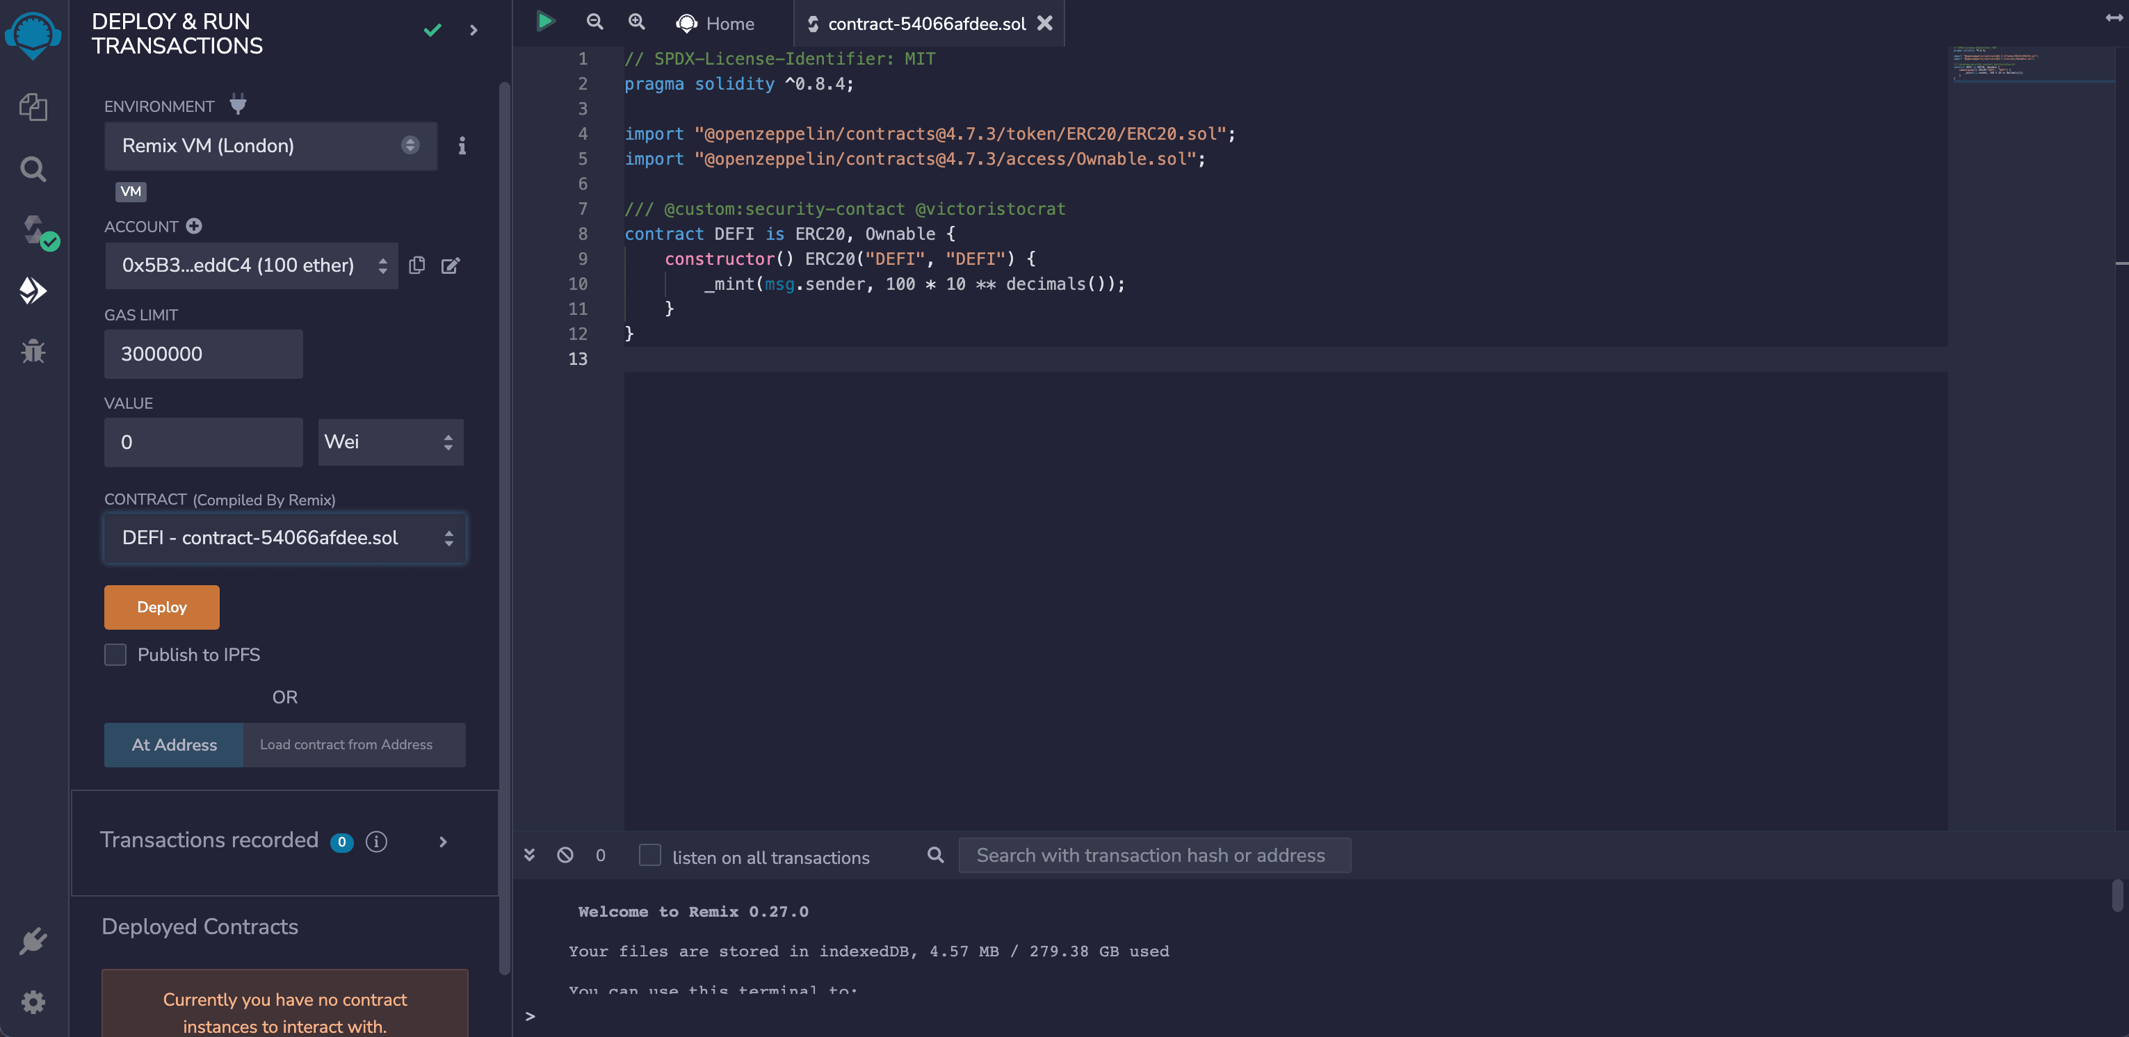Click the At Address button

[x=174, y=745]
